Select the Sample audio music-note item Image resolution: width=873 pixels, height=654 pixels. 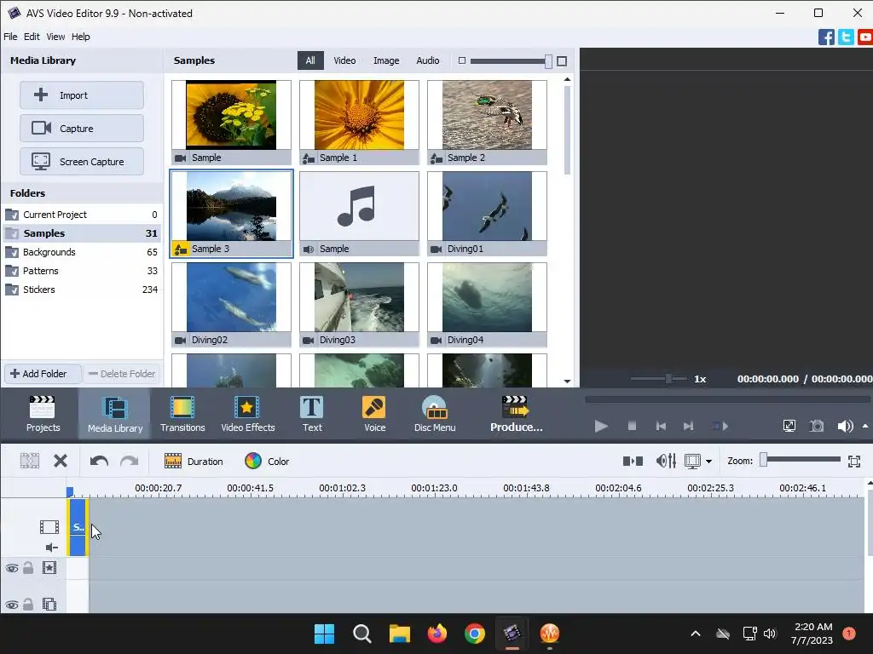[x=359, y=214]
